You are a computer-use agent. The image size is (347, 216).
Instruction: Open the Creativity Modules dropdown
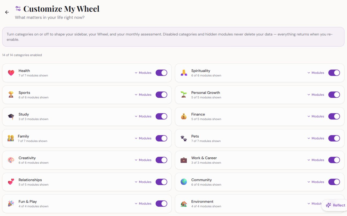[143, 160]
